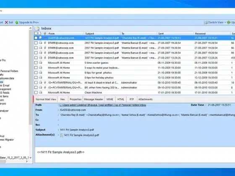Image resolution: width=235 pixels, height=176 pixels.
Task: Click the Upgrade to Pro+ button
Action: pyautogui.click(x=27, y=23)
